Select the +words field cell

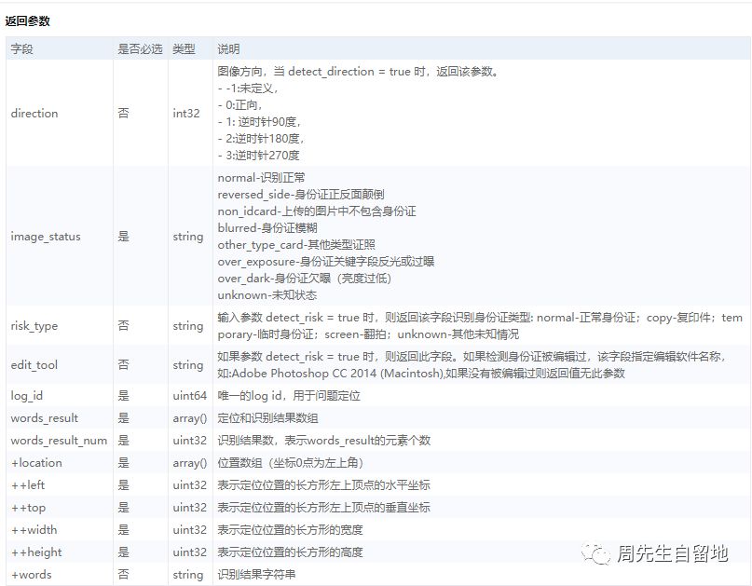31,575
